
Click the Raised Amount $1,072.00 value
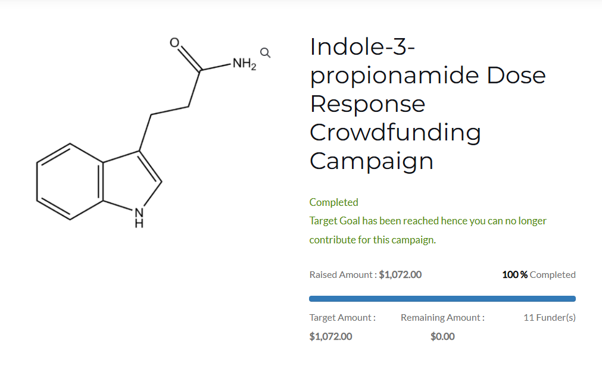pyautogui.click(x=400, y=275)
